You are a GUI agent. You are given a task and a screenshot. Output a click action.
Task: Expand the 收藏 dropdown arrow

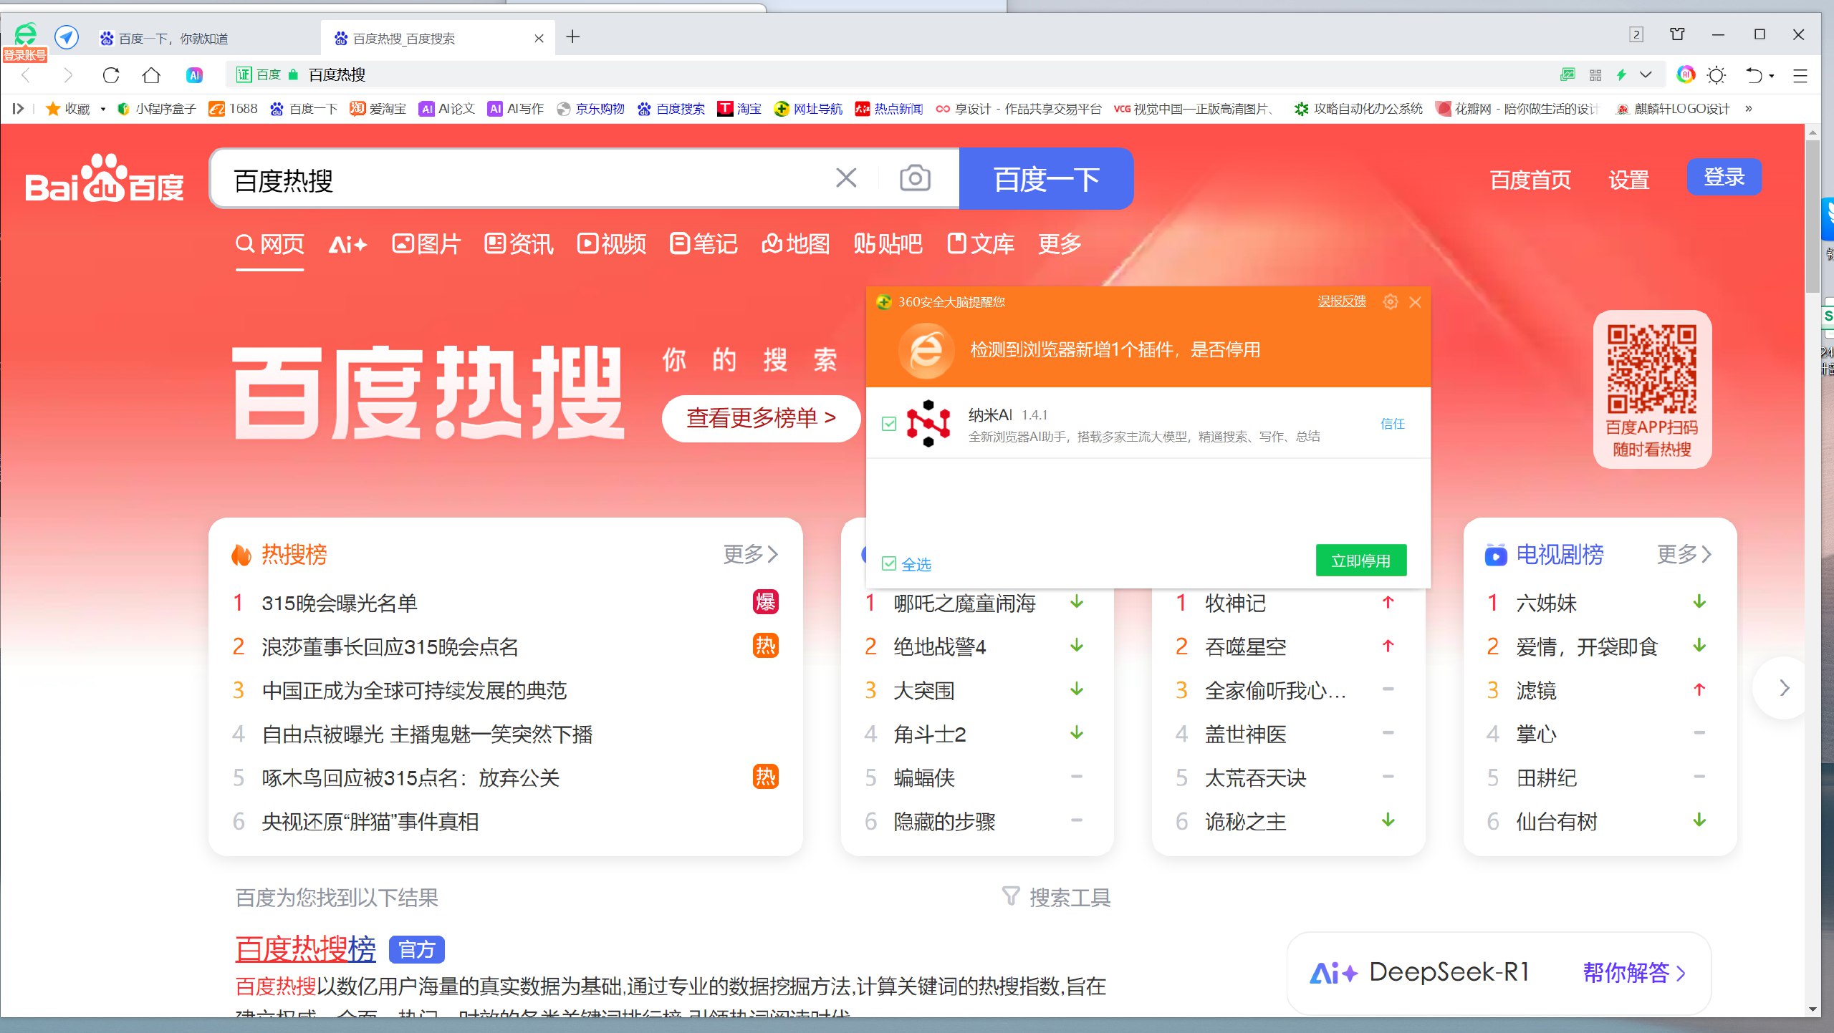[103, 109]
